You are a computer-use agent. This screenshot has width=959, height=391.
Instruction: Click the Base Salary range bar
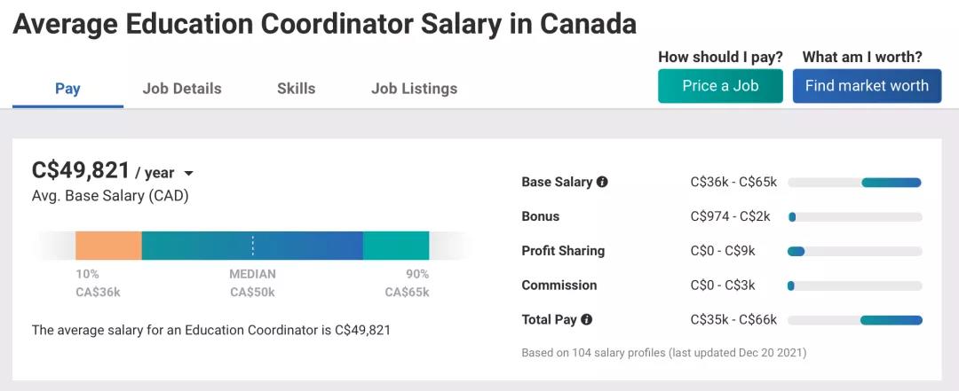click(x=891, y=183)
